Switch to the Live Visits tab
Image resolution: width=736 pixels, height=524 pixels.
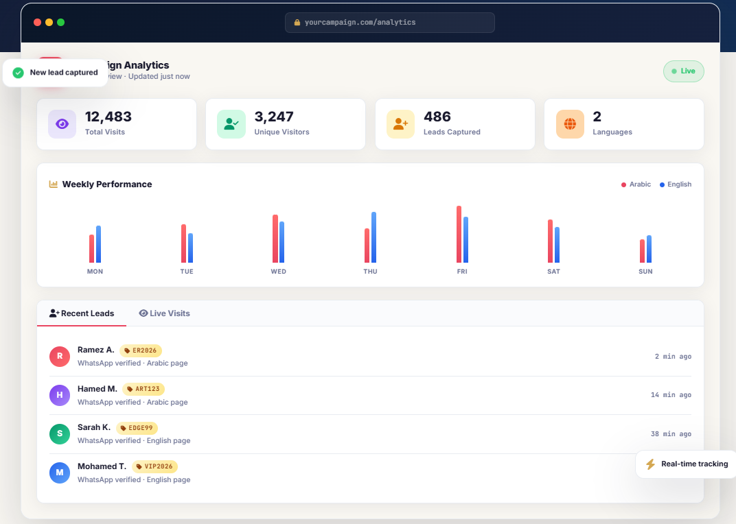click(x=164, y=313)
